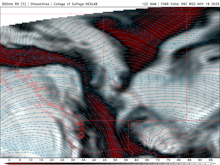Click the "12Z NAM" model run label

149,4
